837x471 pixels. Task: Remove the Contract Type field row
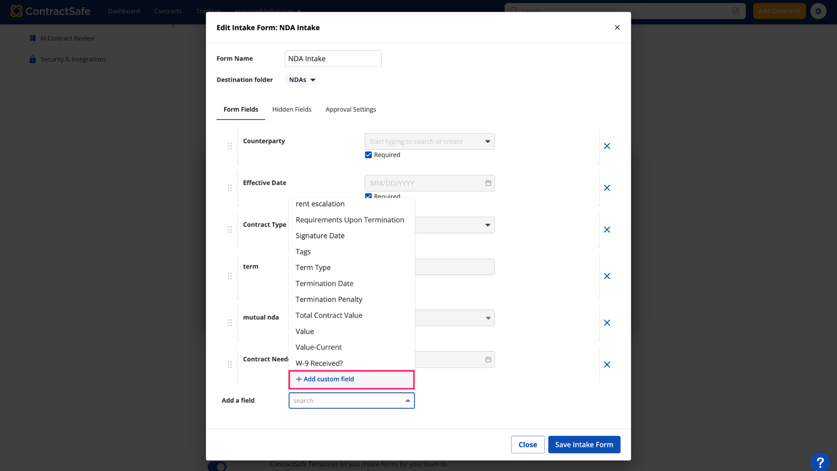(x=607, y=230)
